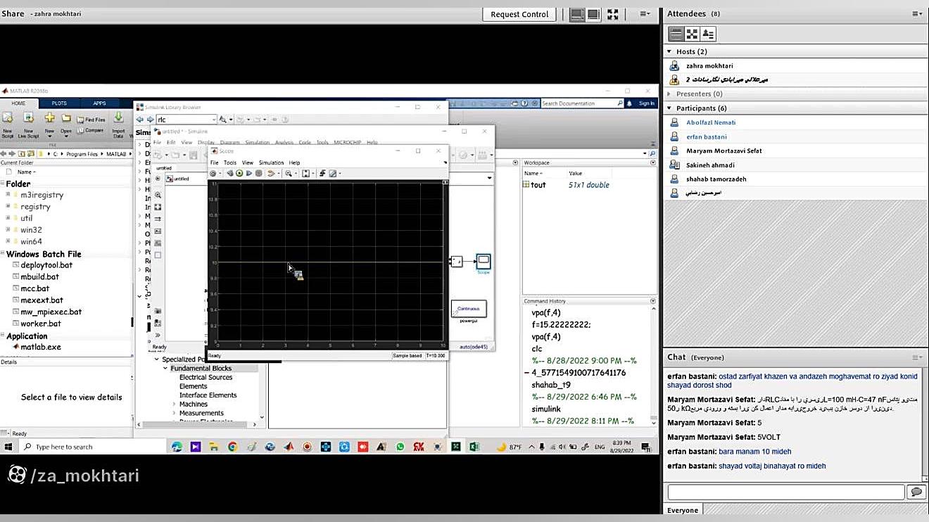Select Interface Elements in library tree

[208, 395]
